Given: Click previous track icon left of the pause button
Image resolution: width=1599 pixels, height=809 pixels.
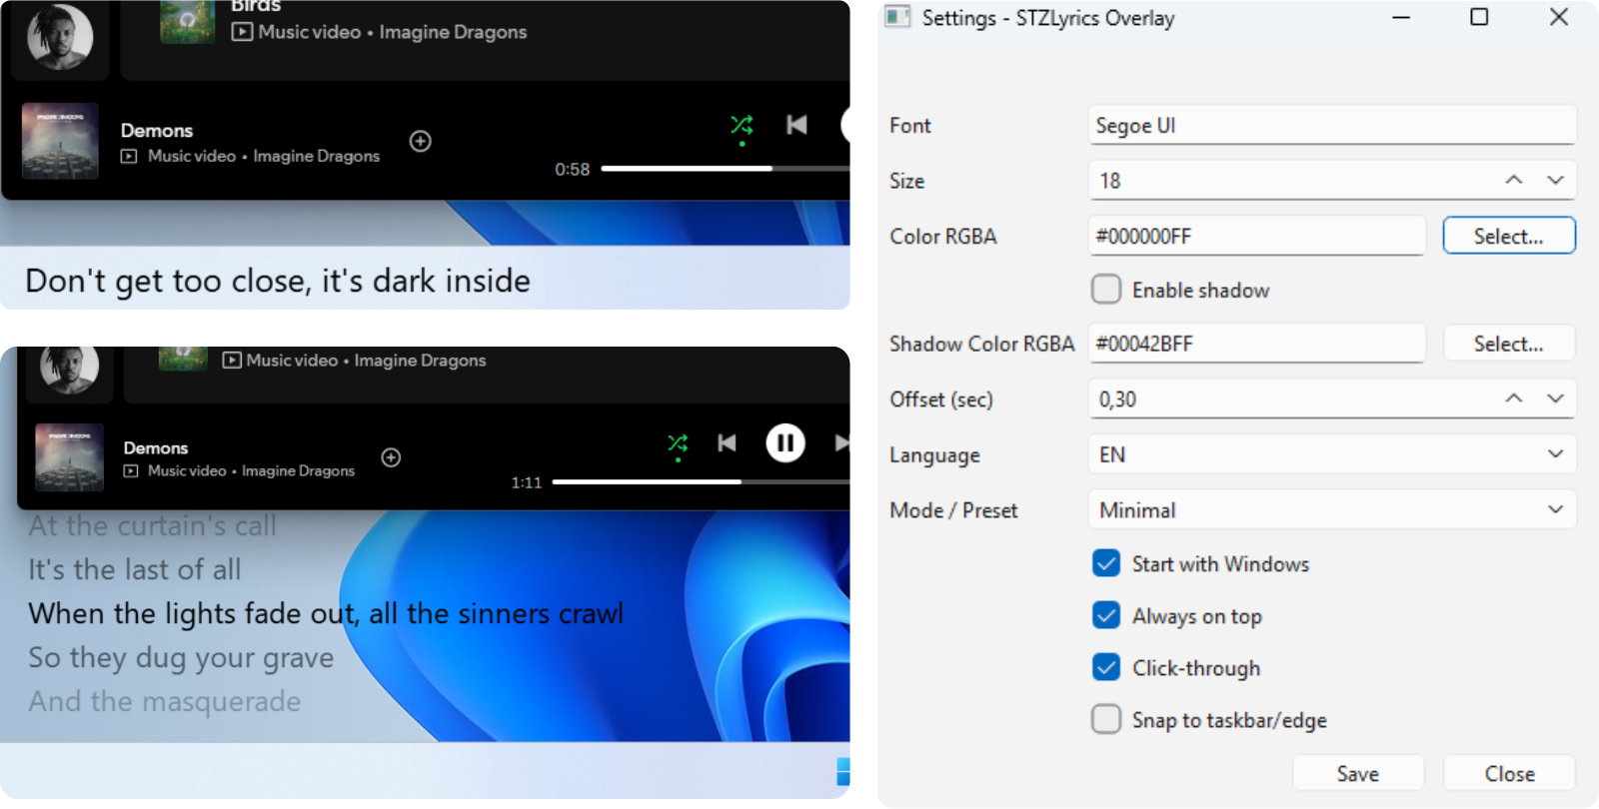Looking at the screenshot, I should [727, 442].
